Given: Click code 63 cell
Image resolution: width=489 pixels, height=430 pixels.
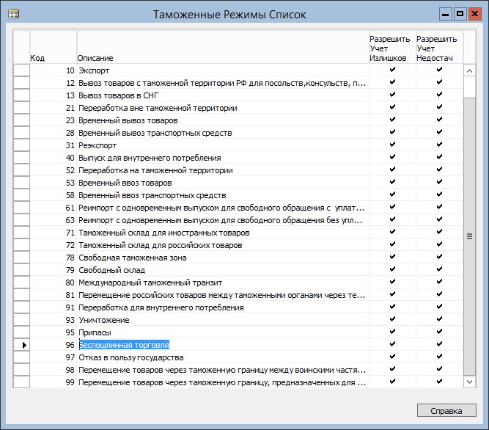Looking at the screenshot, I should pos(54,220).
